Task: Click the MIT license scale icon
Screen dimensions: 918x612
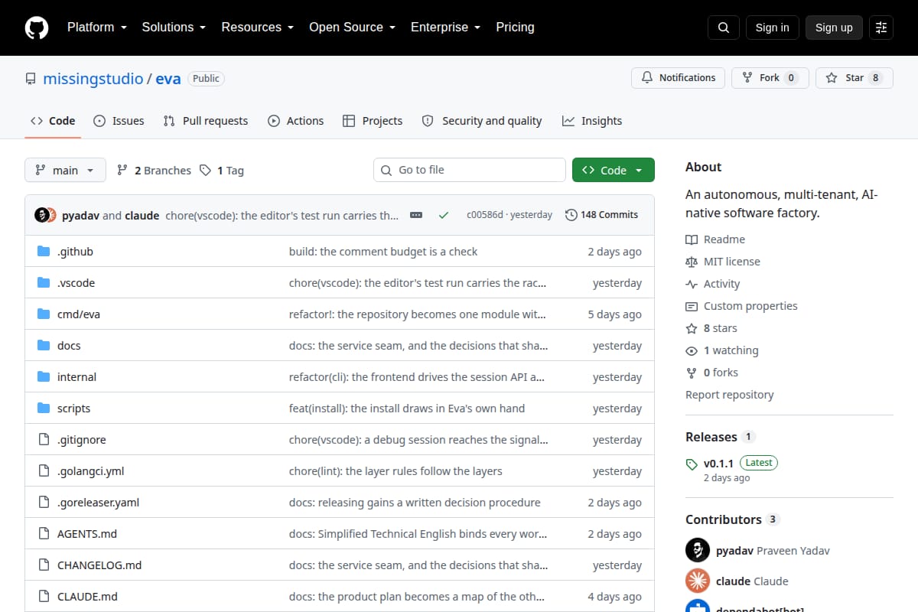Action: click(x=692, y=262)
